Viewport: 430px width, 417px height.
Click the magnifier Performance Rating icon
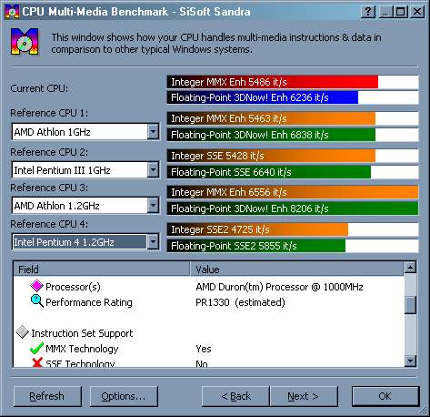tap(37, 301)
